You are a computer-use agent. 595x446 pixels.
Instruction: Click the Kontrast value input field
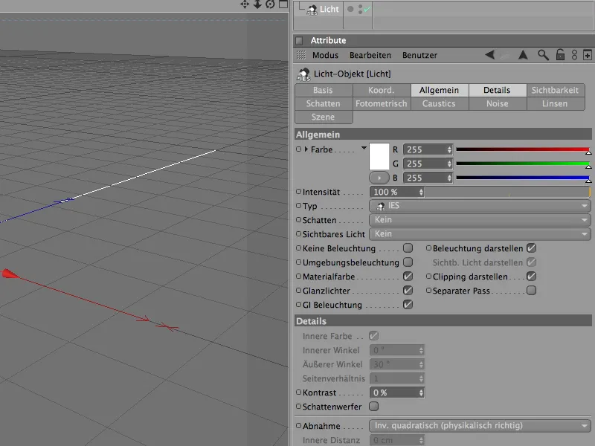pyautogui.click(x=394, y=392)
